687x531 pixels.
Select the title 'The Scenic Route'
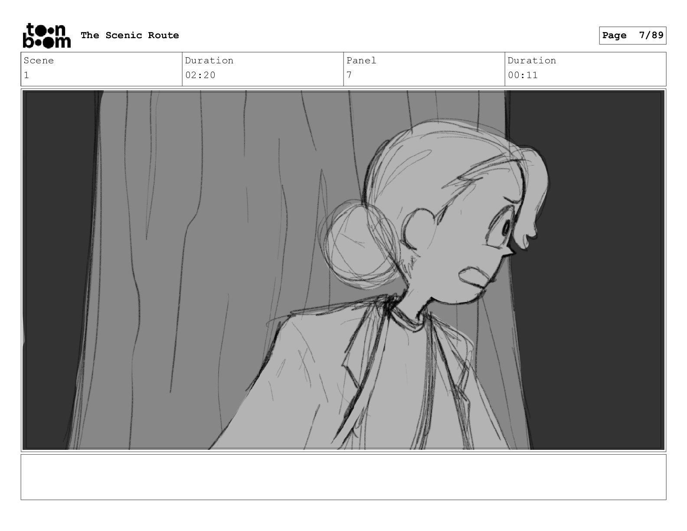[x=130, y=35]
